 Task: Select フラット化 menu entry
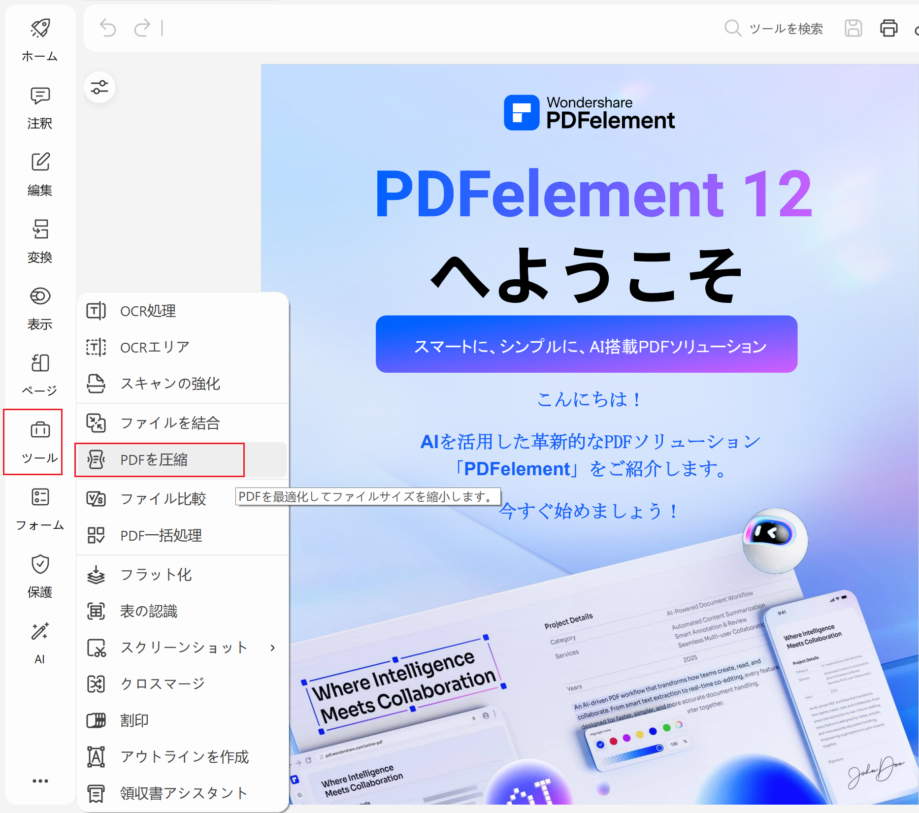coord(182,575)
